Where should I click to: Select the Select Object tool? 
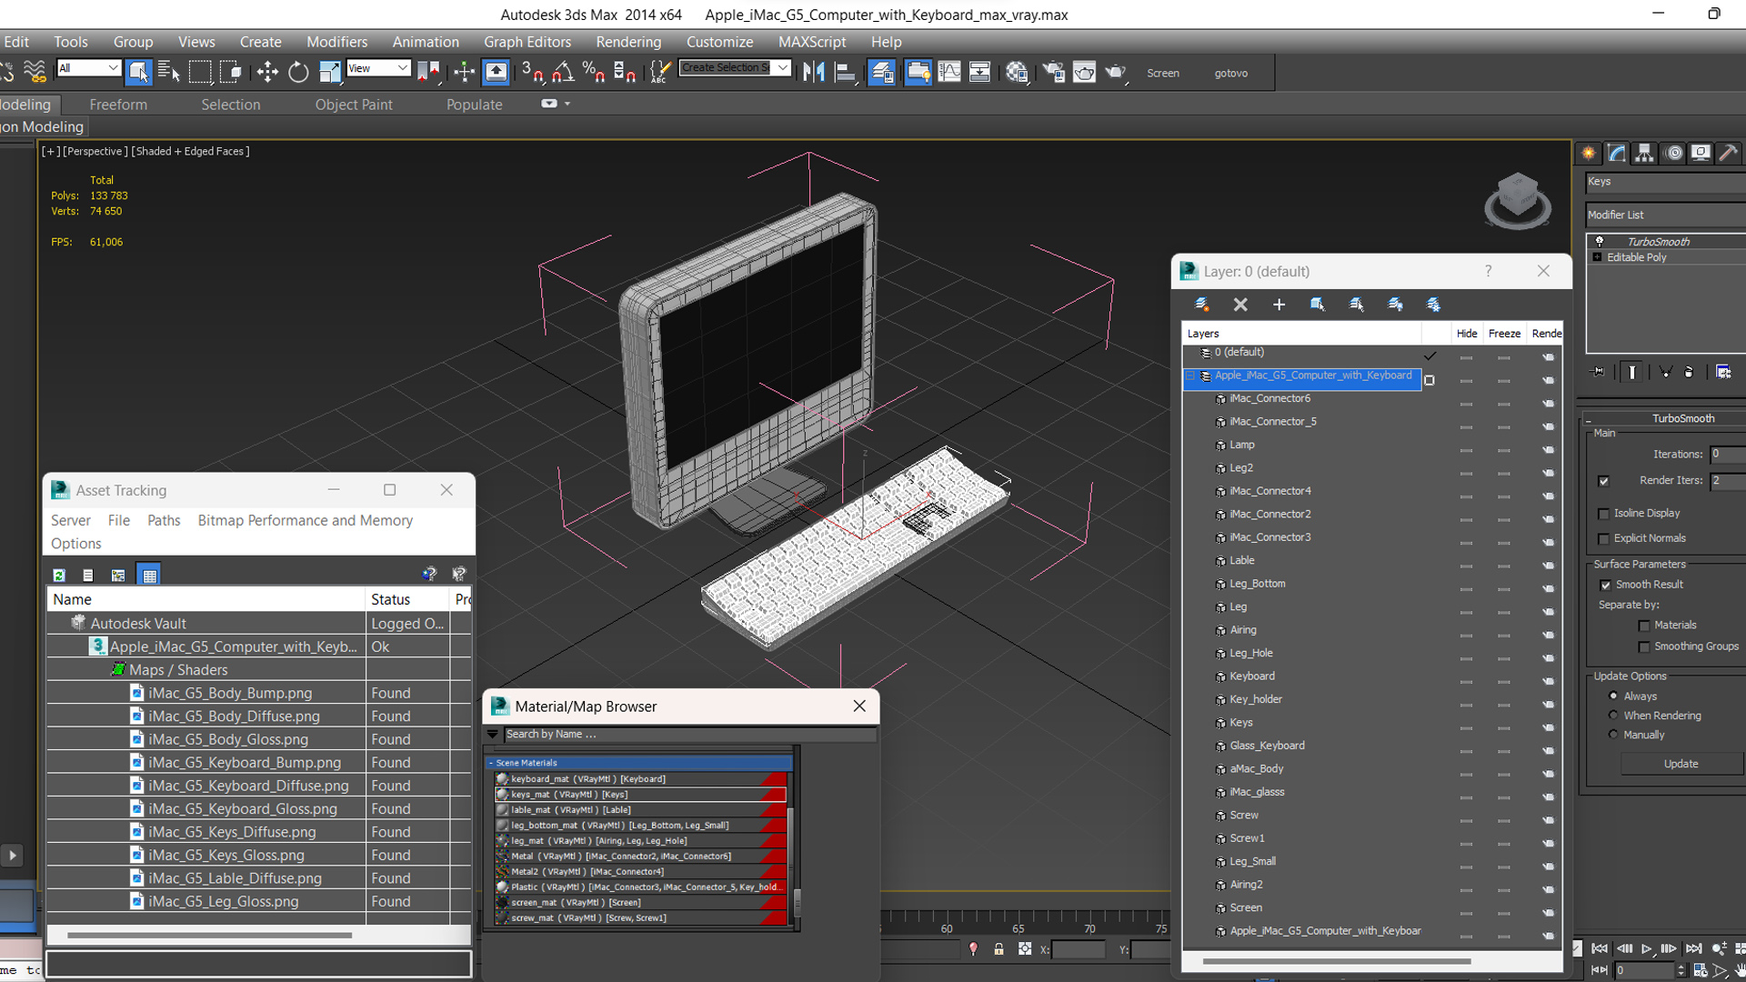(x=138, y=72)
